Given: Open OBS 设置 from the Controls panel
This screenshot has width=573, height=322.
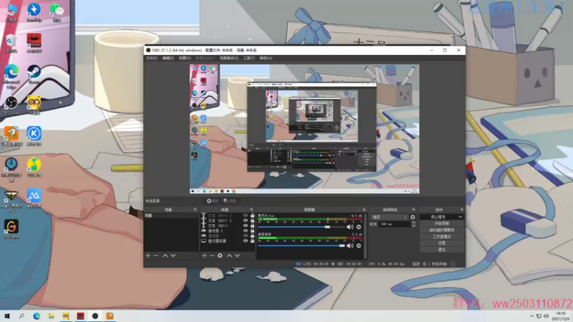Looking at the screenshot, I should pyautogui.click(x=442, y=243).
